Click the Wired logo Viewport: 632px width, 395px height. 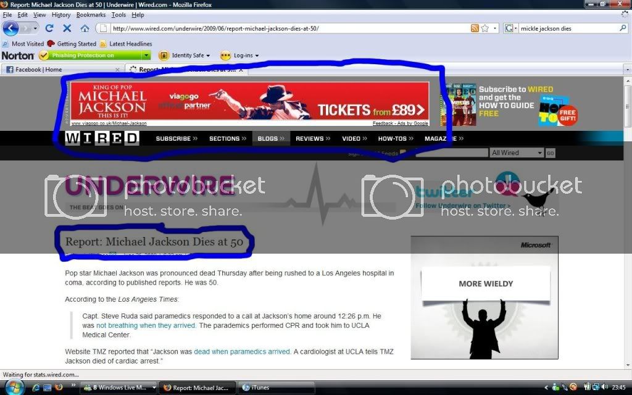pyautogui.click(x=102, y=138)
